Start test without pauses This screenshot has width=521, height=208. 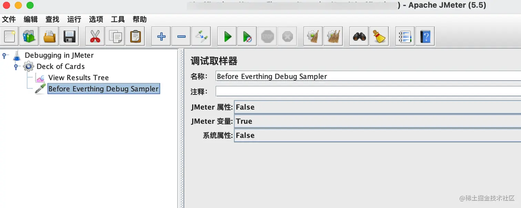pos(247,36)
